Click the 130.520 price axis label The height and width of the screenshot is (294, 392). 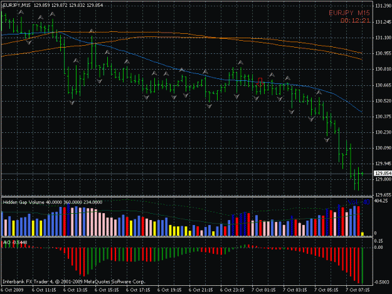(x=383, y=101)
